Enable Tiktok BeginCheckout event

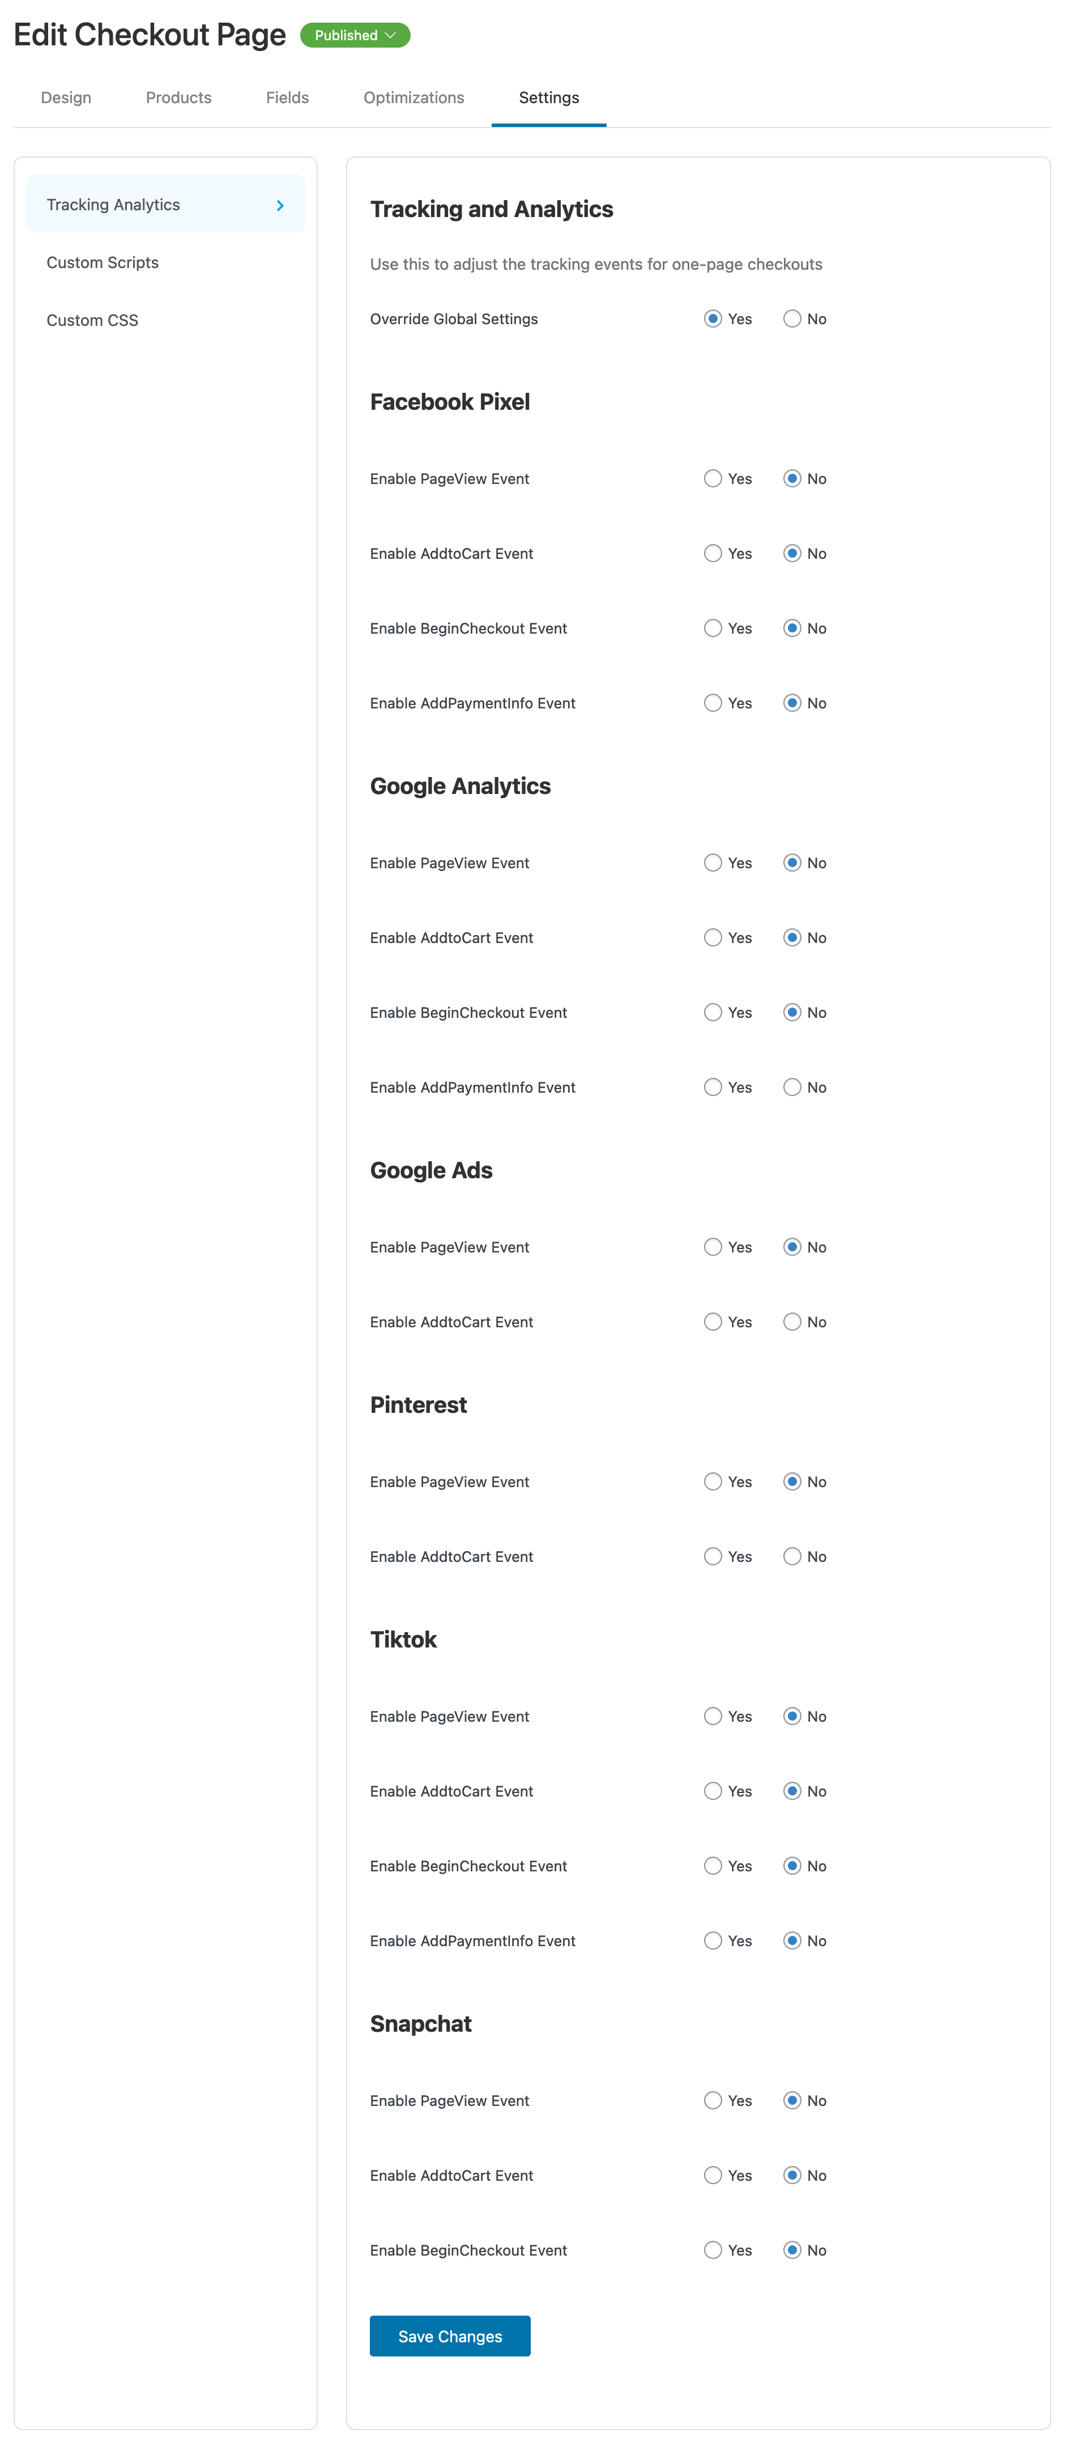(x=713, y=1866)
